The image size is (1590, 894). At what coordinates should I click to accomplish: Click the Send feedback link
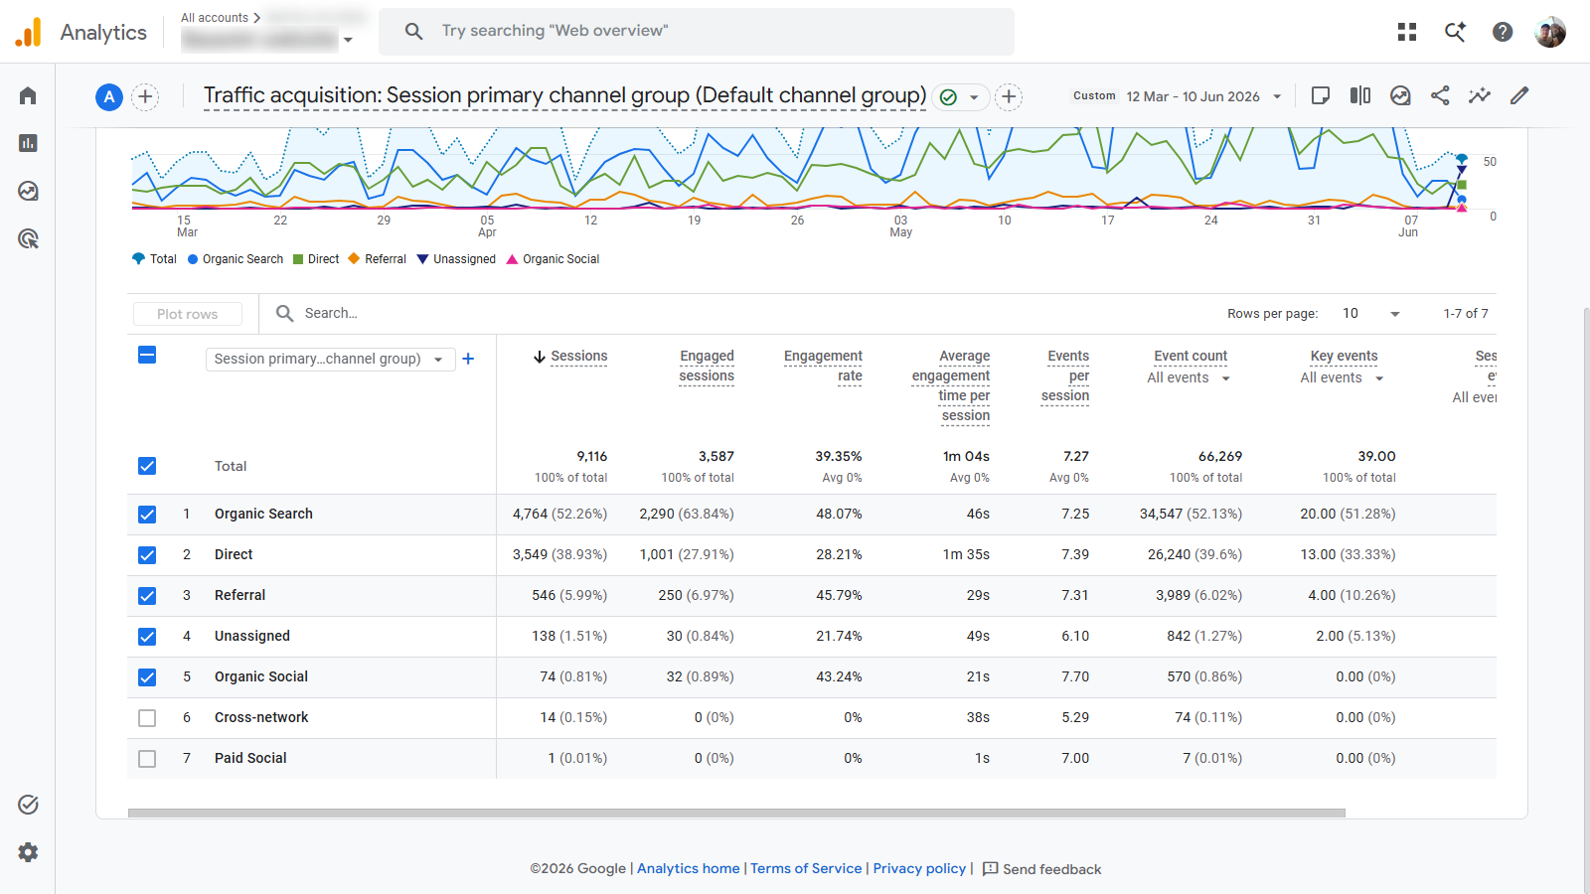coord(1041,869)
